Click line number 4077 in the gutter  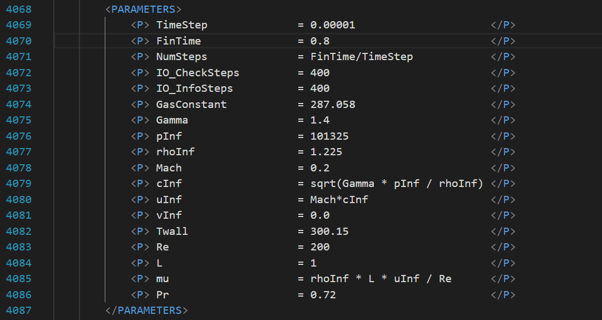(x=18, y=152)
